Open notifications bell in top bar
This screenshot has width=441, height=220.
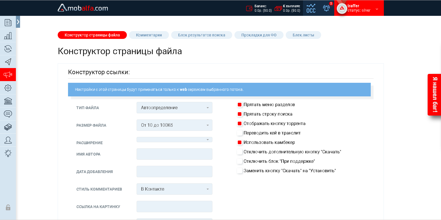click(326, 8)
